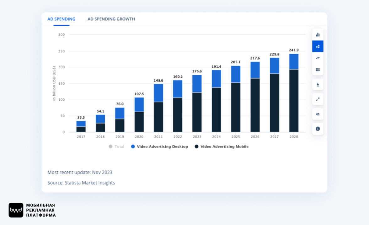Viewport: 369px width, 225px height.
Task: Click the 2028 bar labeled 241.9
Action: [x=294, y=93]
